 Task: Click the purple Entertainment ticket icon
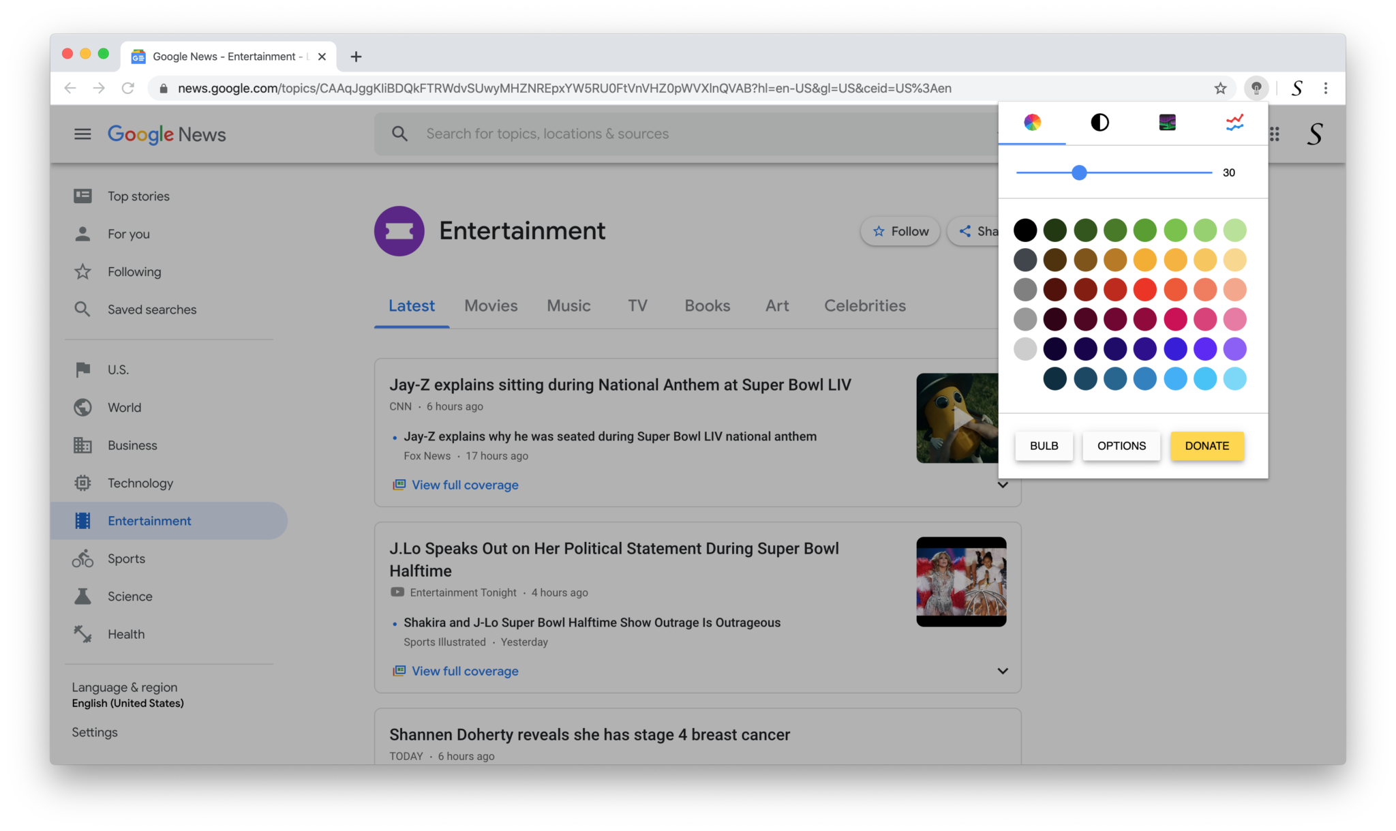[399, 231]
